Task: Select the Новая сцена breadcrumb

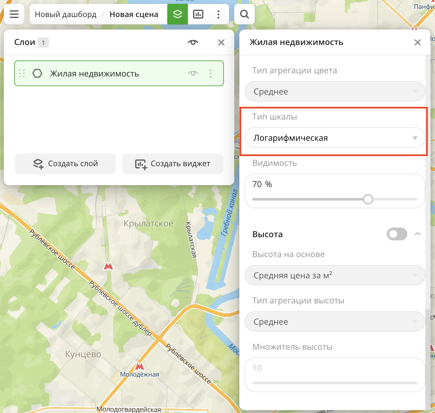Action: tap(134, 14)
